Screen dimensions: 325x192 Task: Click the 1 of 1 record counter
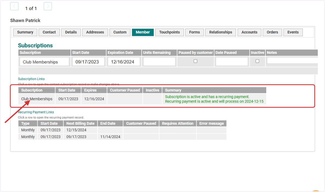pos(31,8)
